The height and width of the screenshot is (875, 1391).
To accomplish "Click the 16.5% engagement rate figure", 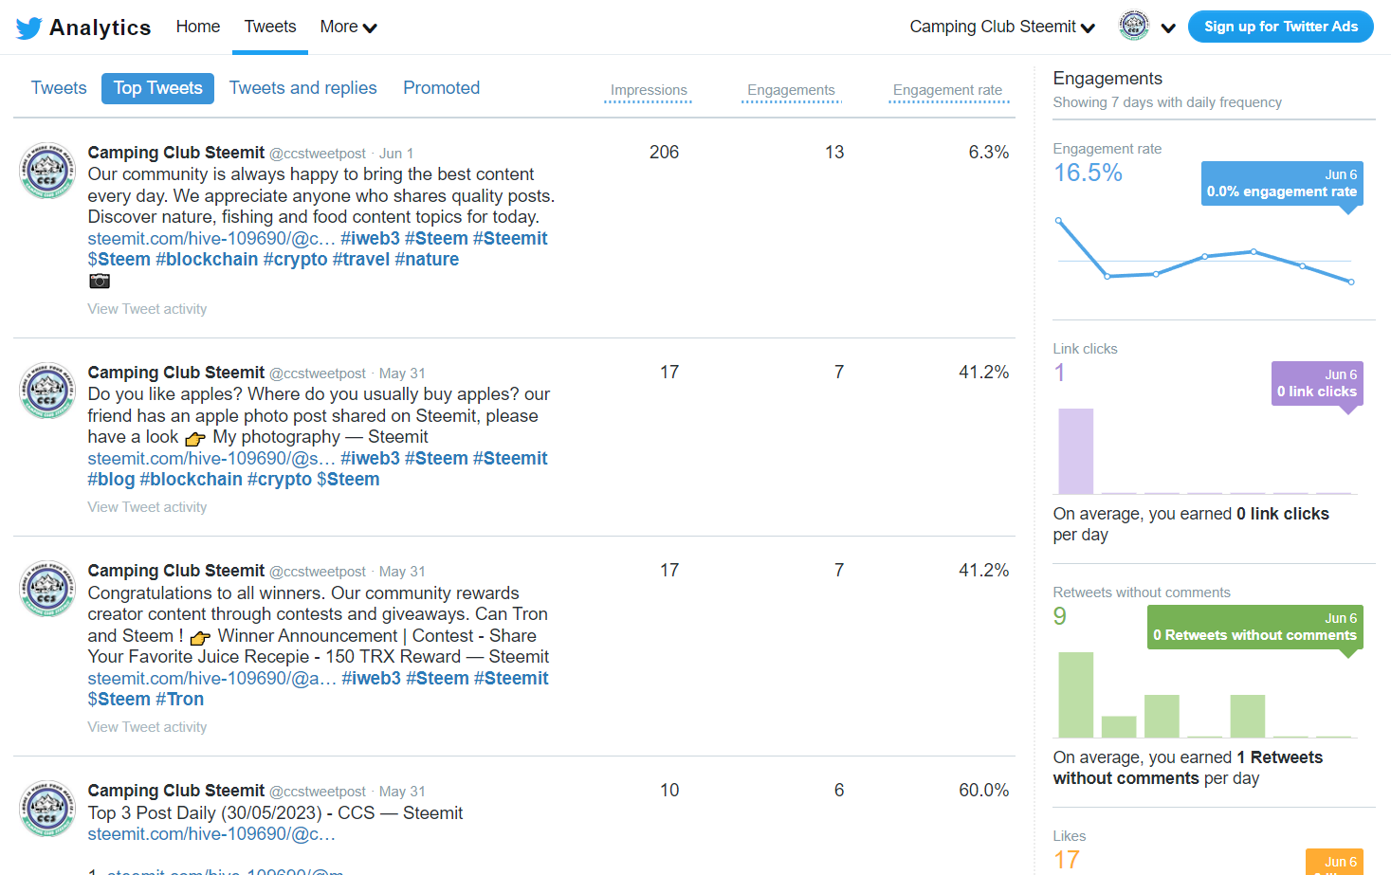I will (1088, 173).
